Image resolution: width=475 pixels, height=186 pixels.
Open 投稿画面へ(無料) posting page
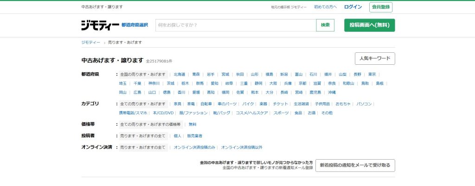(369, 25)
